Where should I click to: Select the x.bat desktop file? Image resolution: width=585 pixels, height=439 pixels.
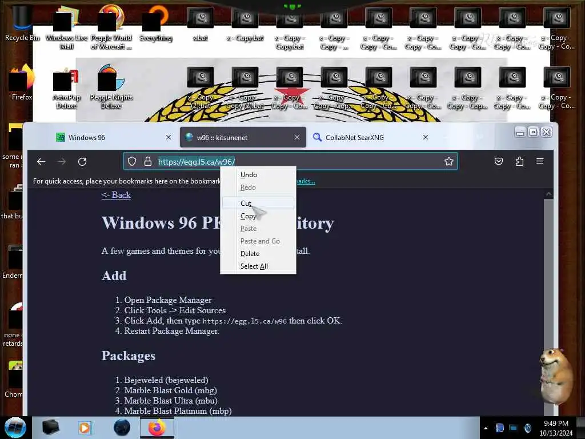(201, 23)
